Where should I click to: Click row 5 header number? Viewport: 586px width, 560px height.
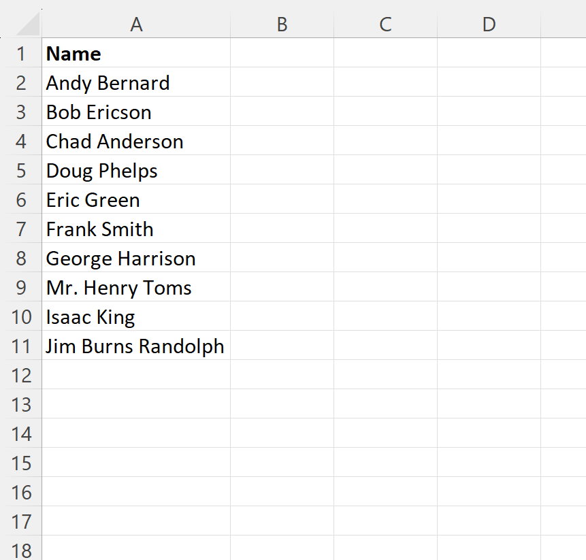tap(21, 171)
